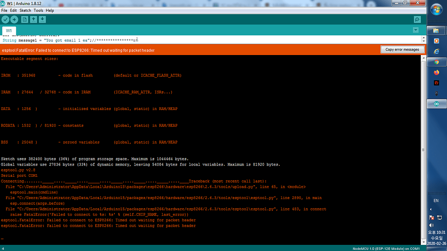Click the Open sketch up-arrow icon
This screenshot has height=251, width=447.
point(33,19)
